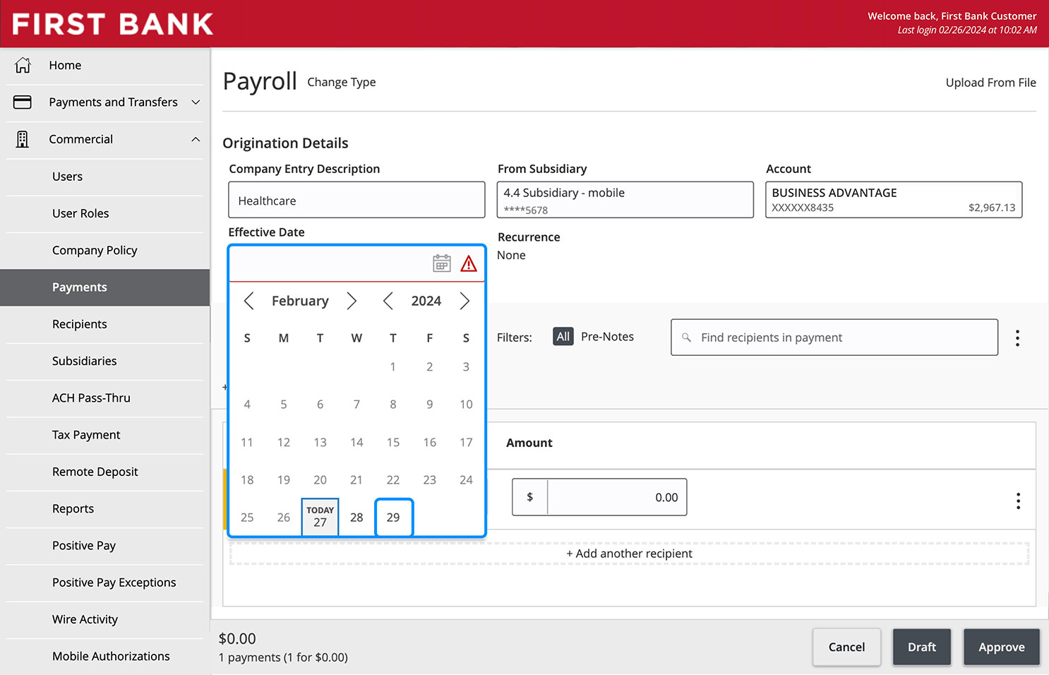Expand Payments and Transfers menu chevron
Image resolution: width=1049 pixels, height=675 pixels.
point(196,102)
